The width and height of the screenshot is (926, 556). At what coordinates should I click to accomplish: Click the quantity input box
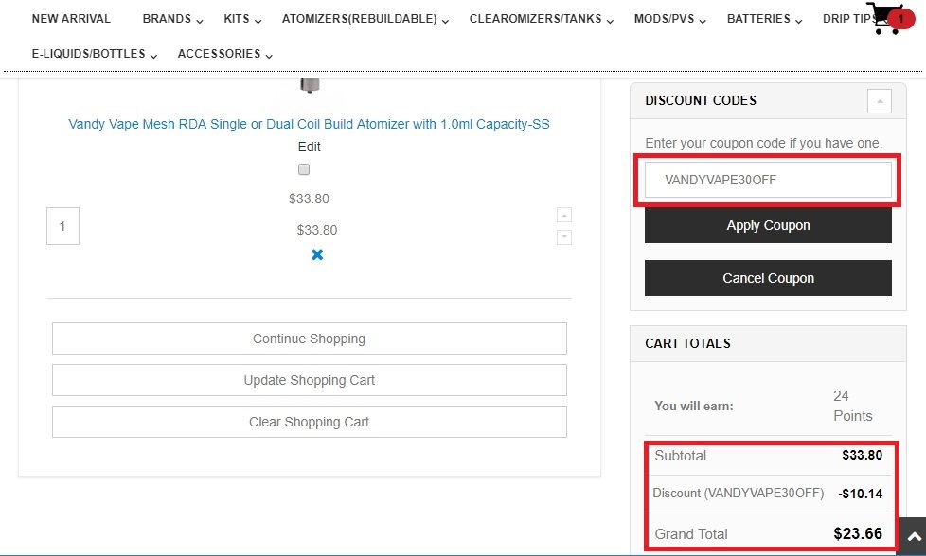pos(62,227)
